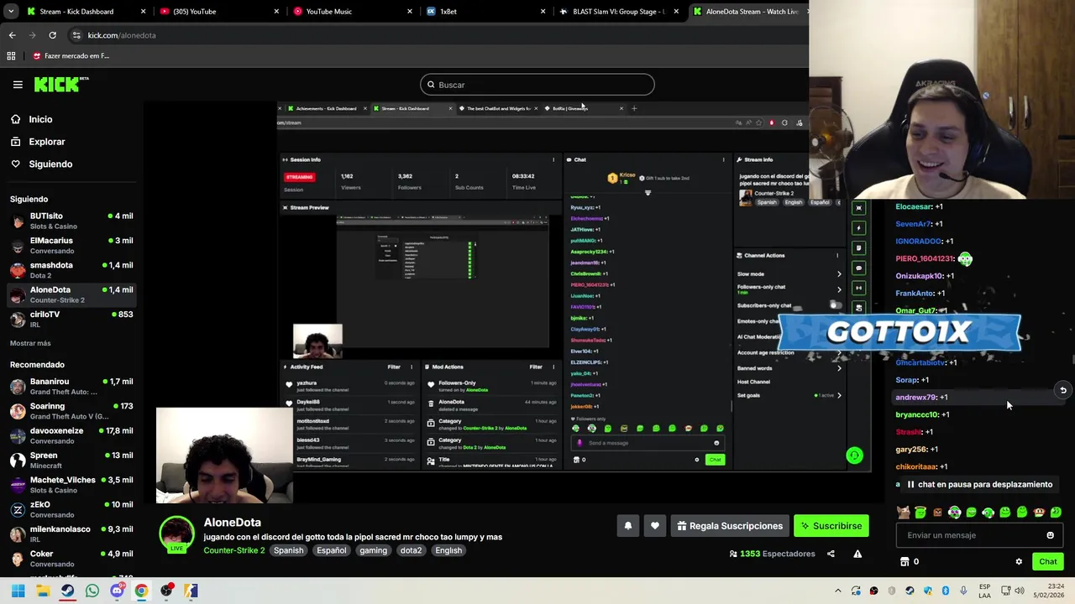Screen dimensions: 1075x604
Task: Resume chat scrolling with the round arrow button
Action: 1063,390
